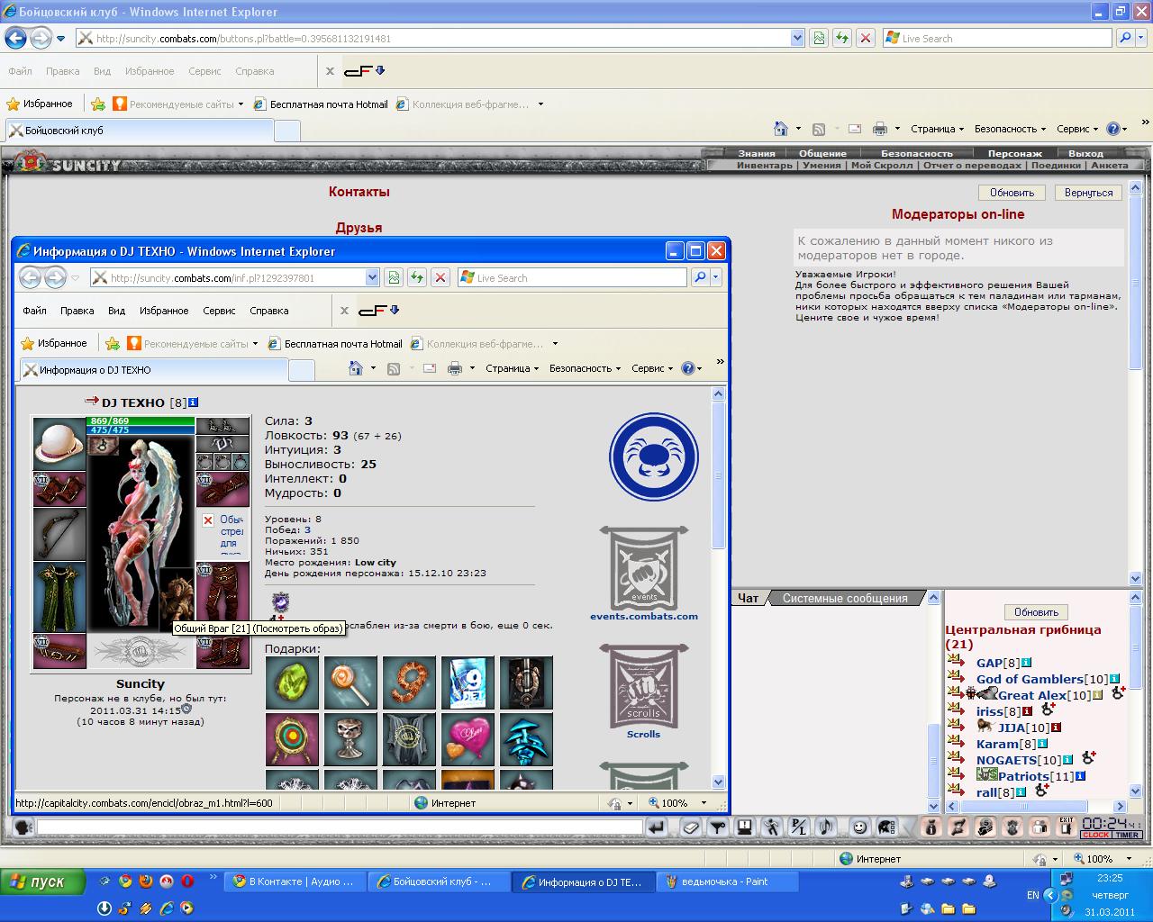Viewport: 1153px width, 922px height.
Task: Click the events.combats.com banner icon
Action: point(644,568)
